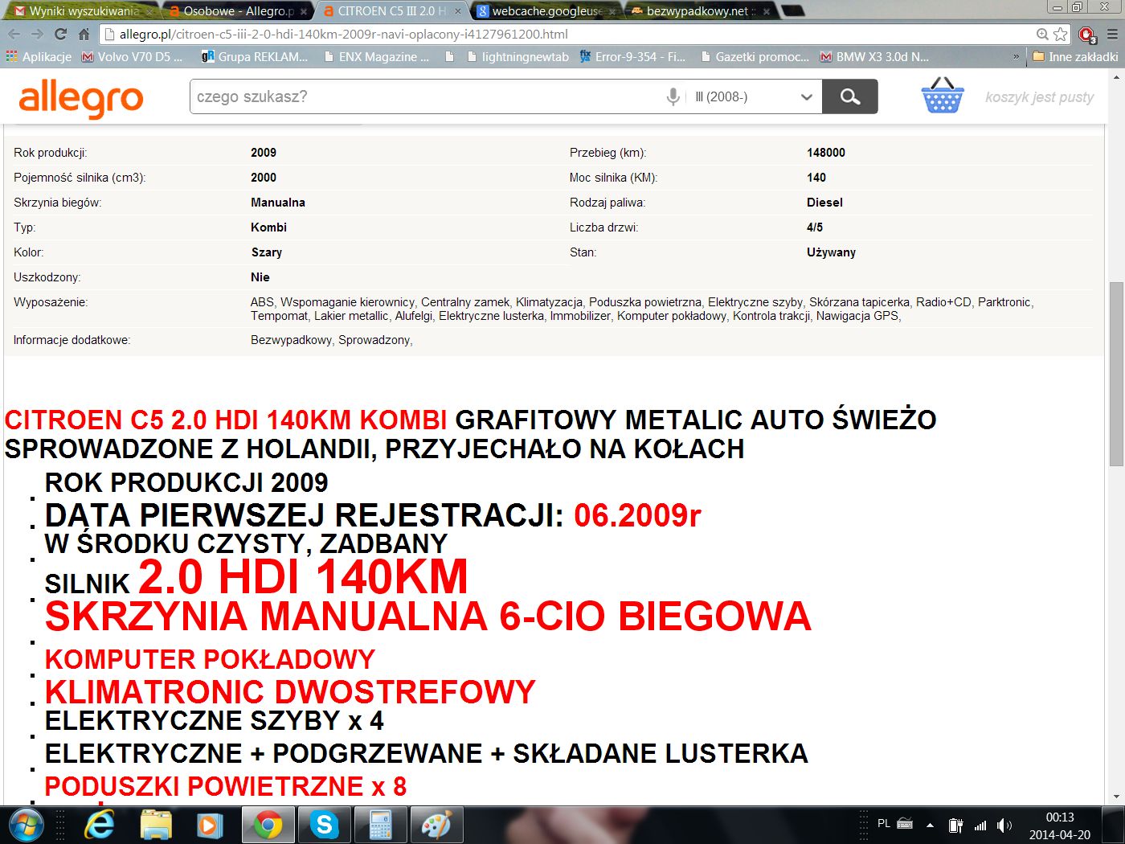Viewport: 1125px width, 844px height.
Task: Click the scrollbar up arrow
Action: [1116, 76]
